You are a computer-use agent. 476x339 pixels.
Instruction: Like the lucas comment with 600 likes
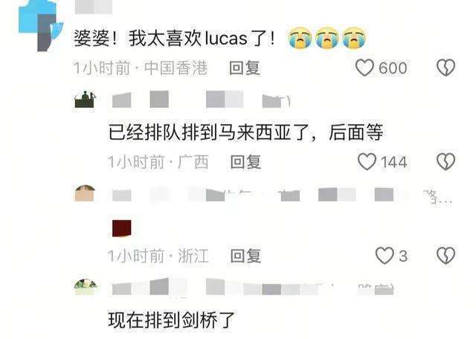364,68
